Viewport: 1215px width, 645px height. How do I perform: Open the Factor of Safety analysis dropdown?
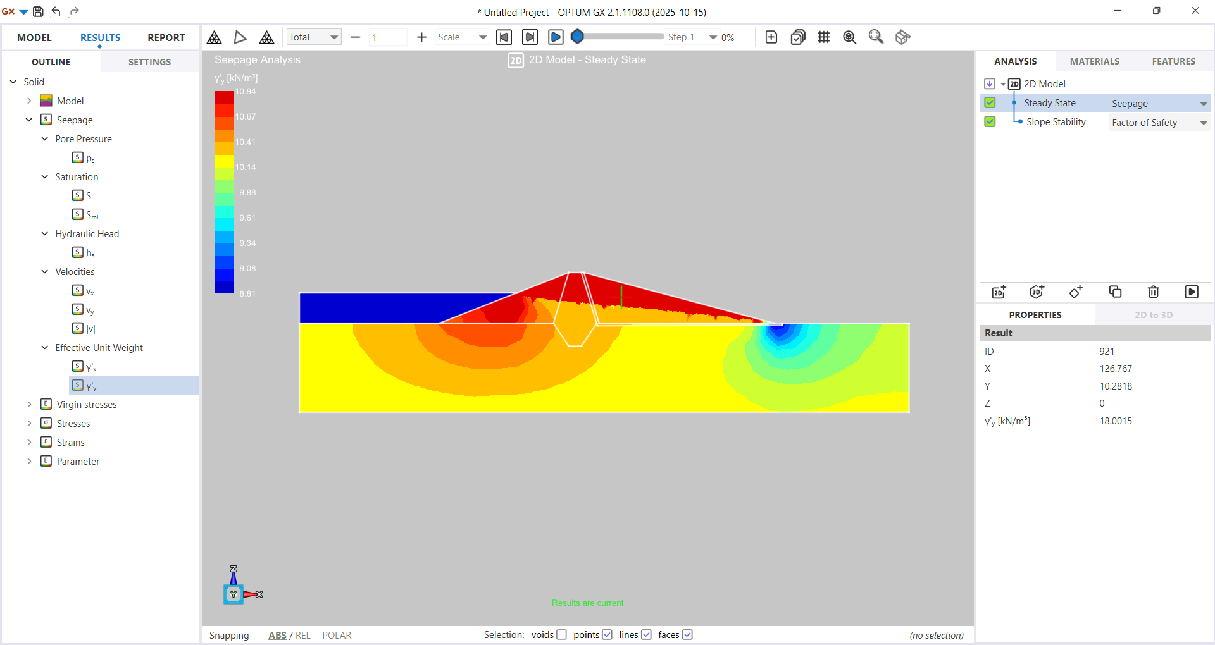(1203, 123)
